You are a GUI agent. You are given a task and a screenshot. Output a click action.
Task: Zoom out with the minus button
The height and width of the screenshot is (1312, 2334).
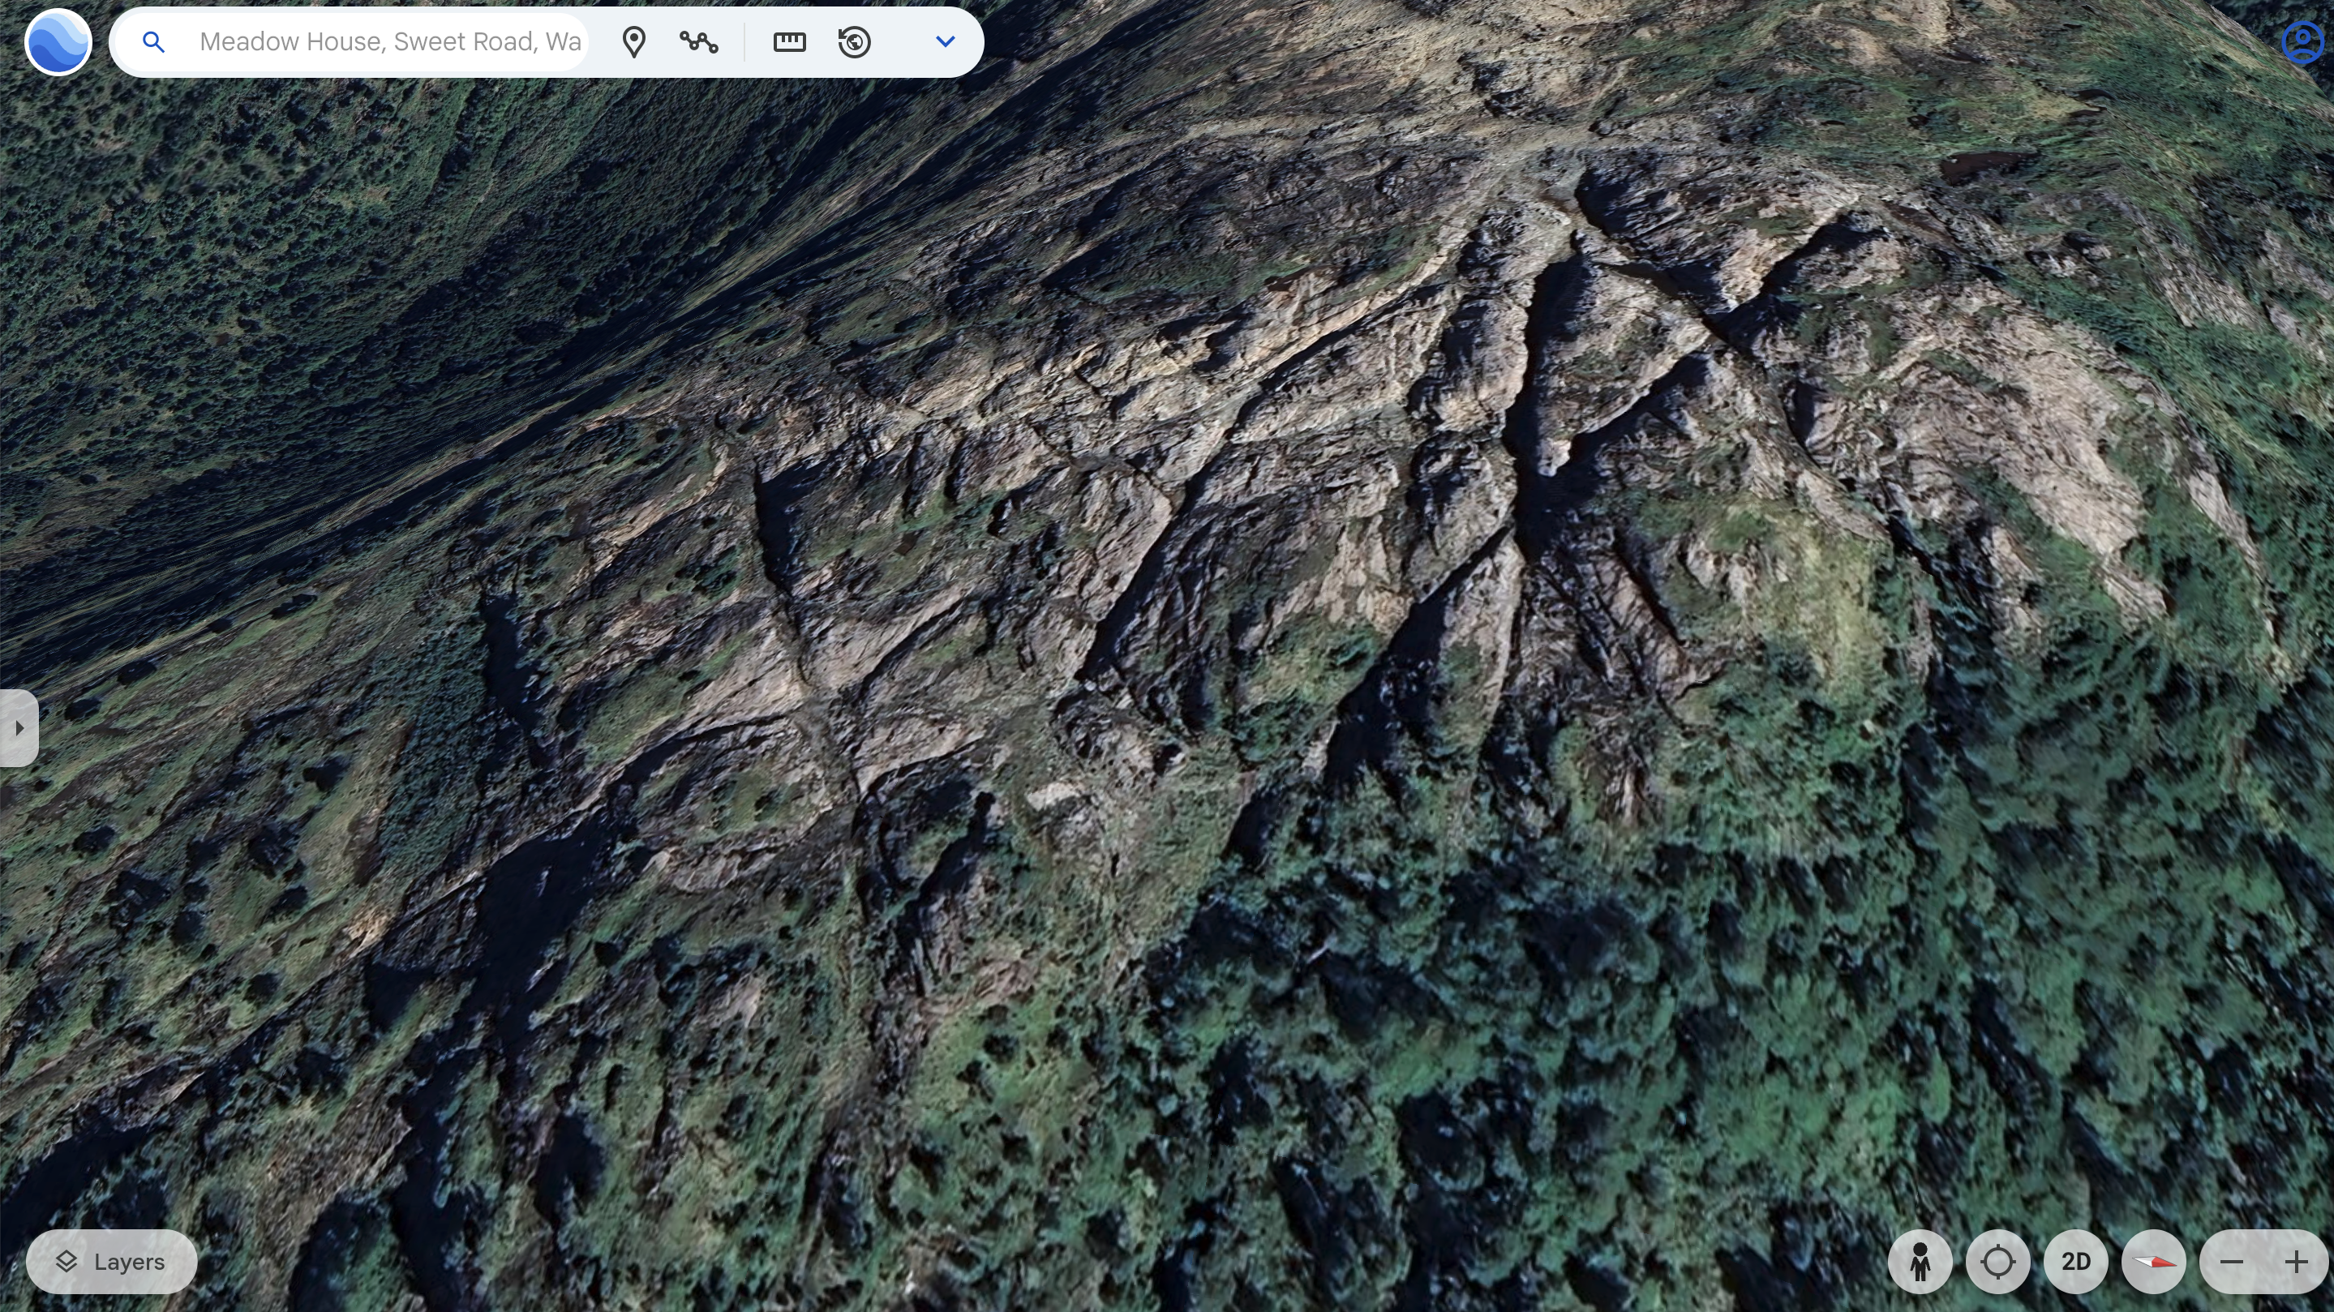tap(2232, 1261)
